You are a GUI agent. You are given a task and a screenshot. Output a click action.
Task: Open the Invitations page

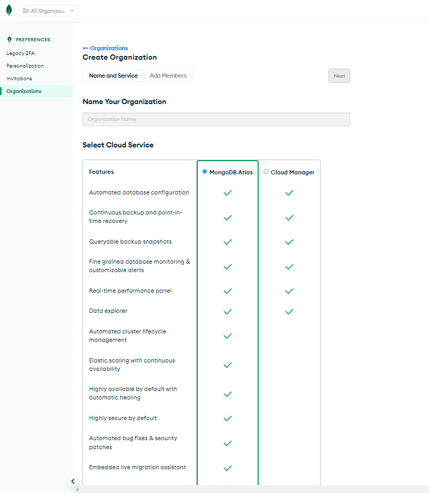pos(19,79)
